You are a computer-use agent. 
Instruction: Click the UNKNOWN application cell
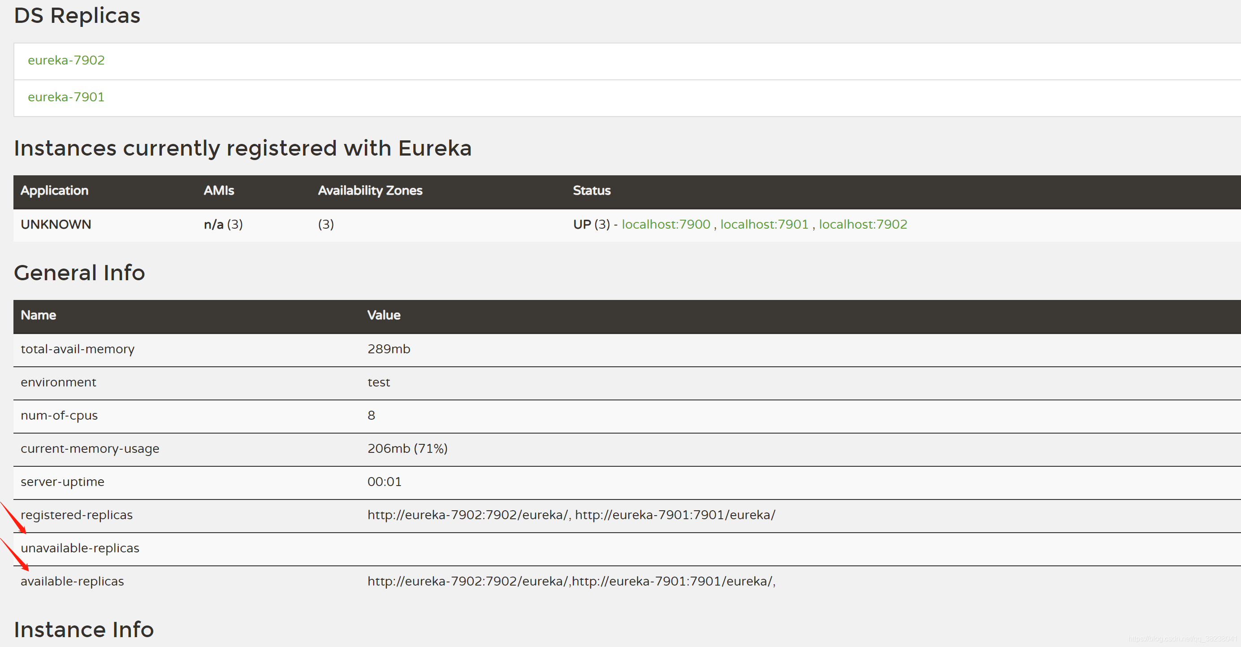[x=56, y=224]
